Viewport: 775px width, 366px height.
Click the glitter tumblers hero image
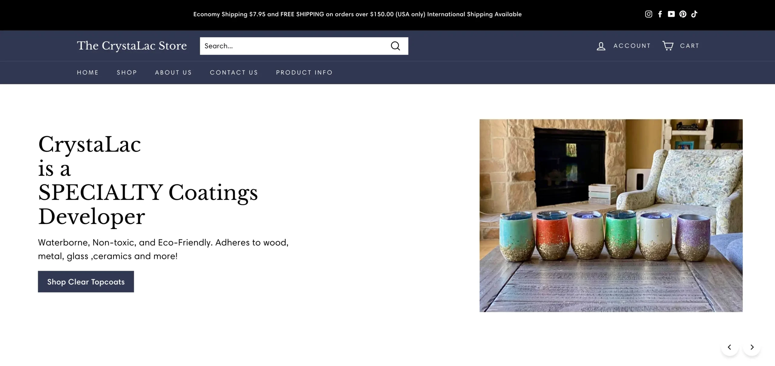pos(611,215)
